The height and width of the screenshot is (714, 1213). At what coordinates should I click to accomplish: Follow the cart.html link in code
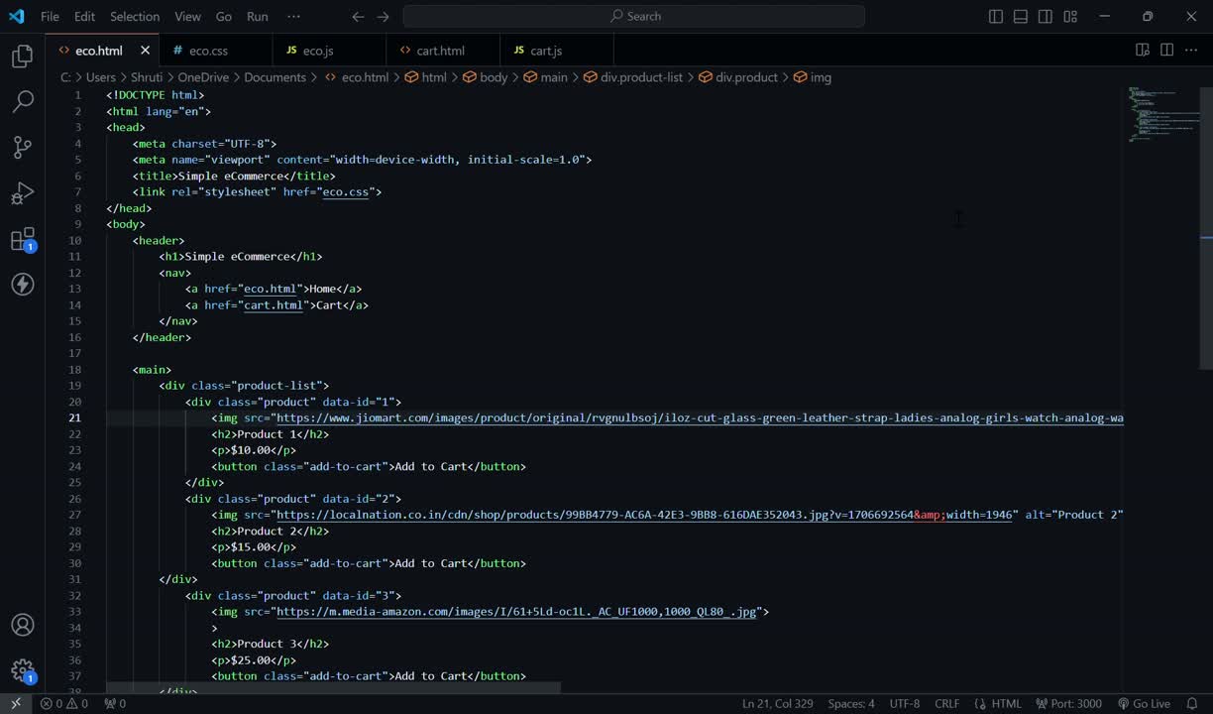click(274, 305)
